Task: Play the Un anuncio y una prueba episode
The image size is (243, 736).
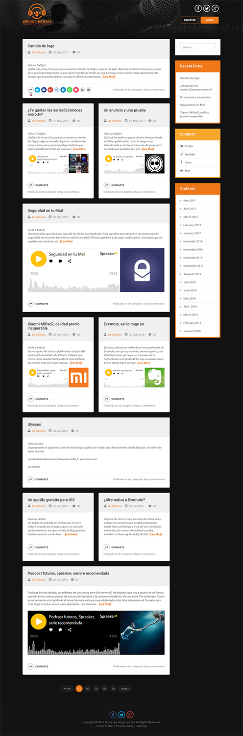Action: coord(108,158)
